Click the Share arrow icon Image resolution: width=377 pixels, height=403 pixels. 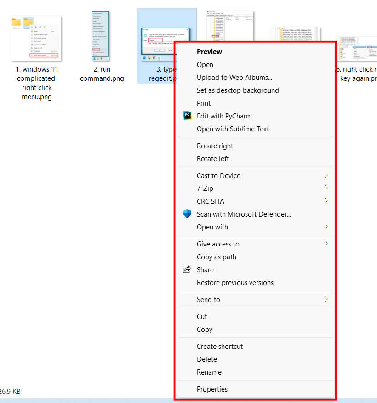click(x=187, y=270)
